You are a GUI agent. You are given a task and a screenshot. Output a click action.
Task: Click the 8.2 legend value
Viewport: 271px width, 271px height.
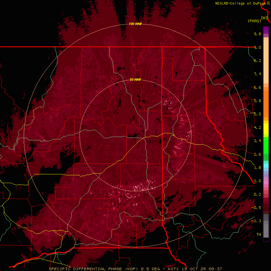pos(257,61)
